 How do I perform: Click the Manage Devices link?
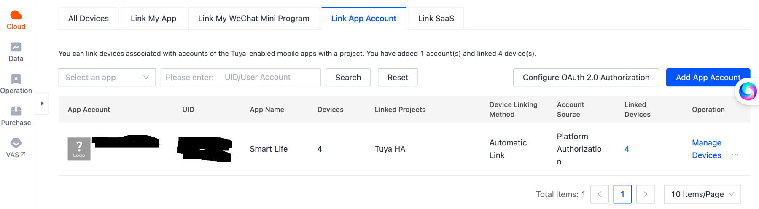(x=707, y=149)
